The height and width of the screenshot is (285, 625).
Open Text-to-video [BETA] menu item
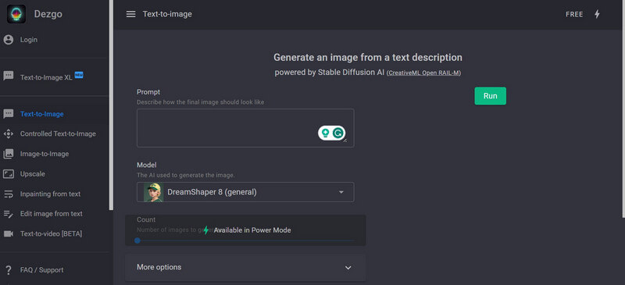[x=51, y=233]
